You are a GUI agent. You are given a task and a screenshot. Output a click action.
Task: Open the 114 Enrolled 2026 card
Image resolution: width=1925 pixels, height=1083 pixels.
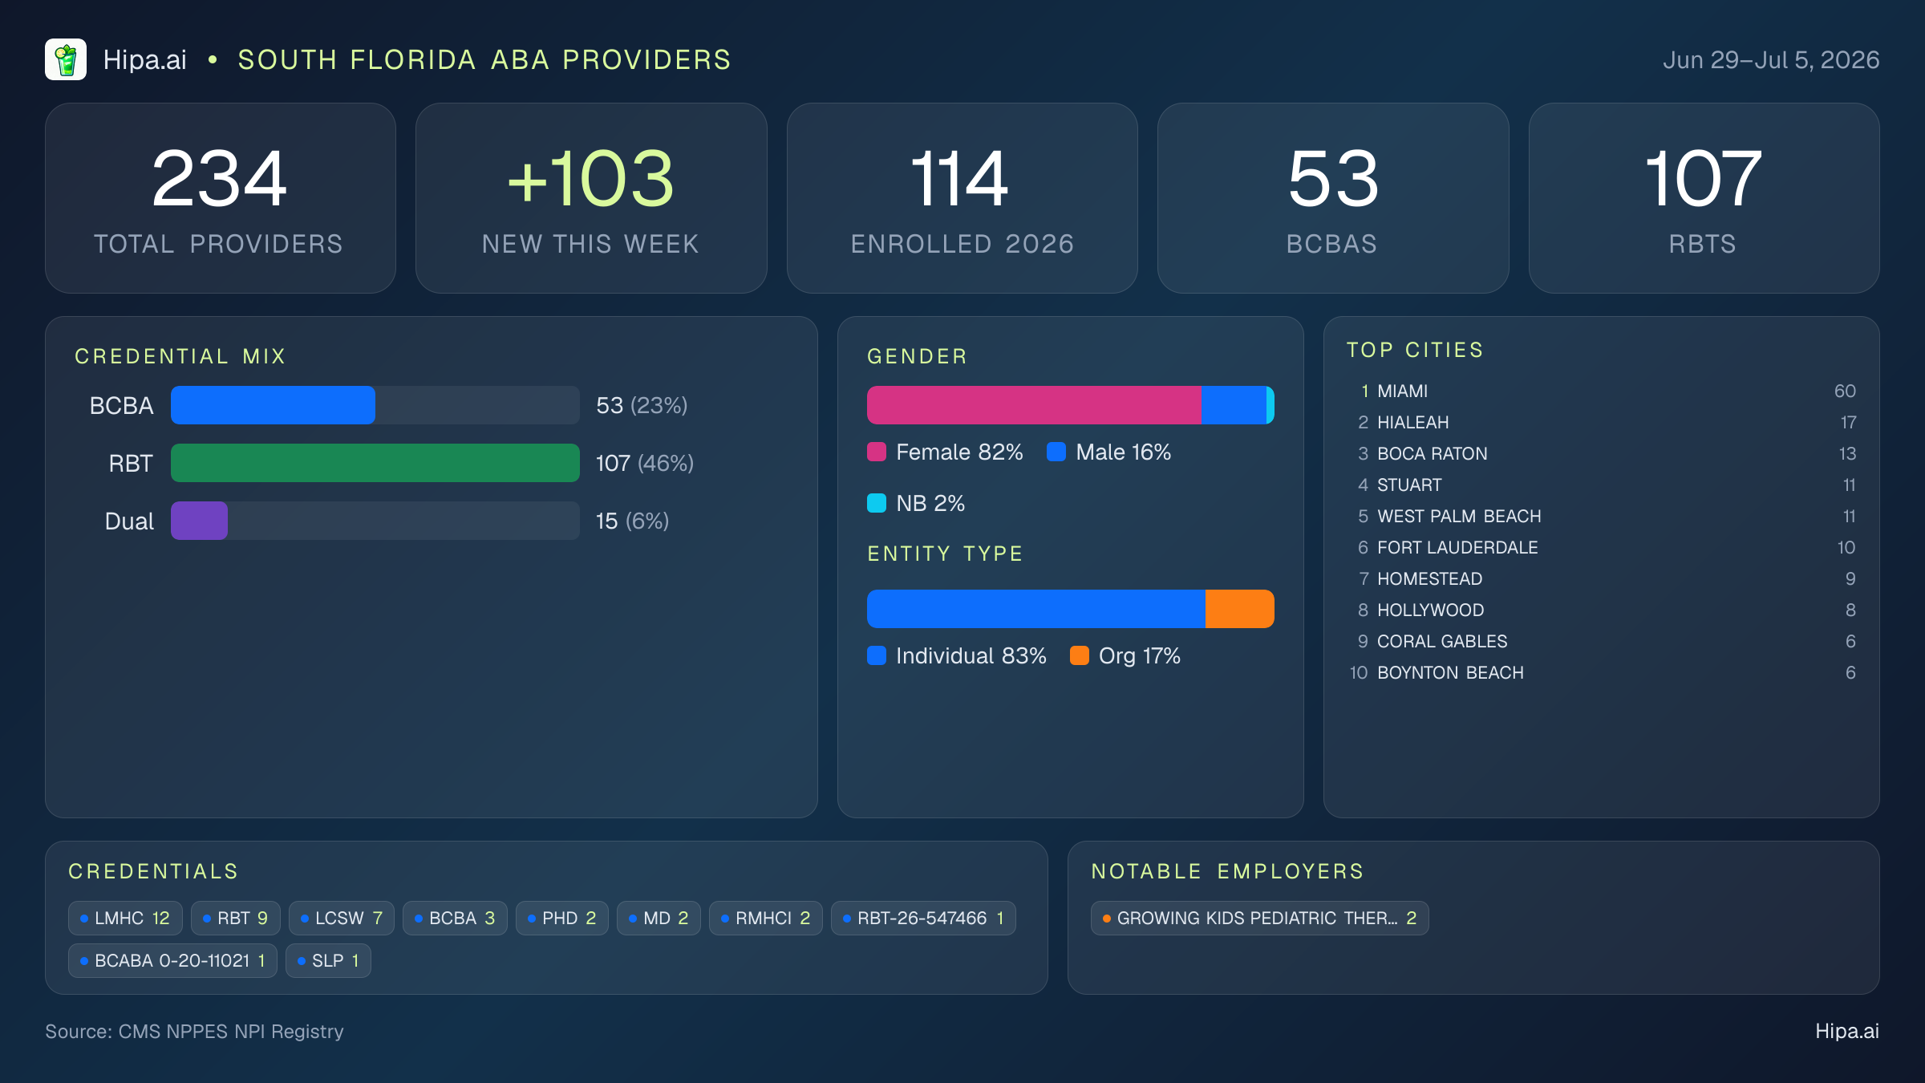pyautogui.click(x=962, y=198)
